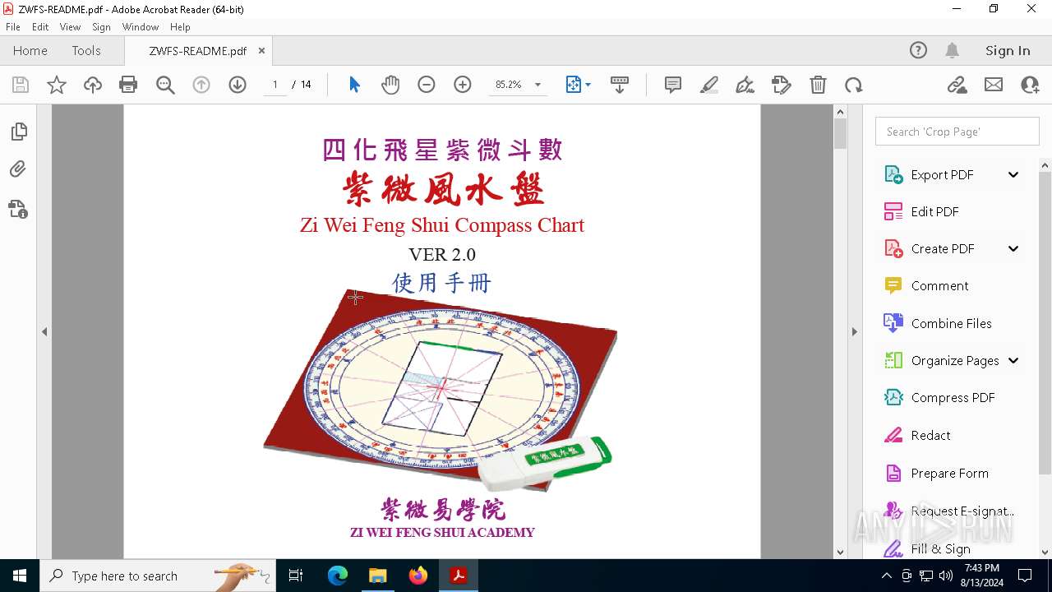The width and height of the screenshot is (1052, 592).
Task: Open the Window menu
Action: [141, 27]
